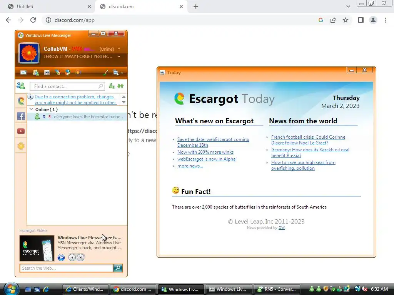The width and height of the screenshot is (394, 295).
Task: Launch Internet Explorer from quick launch
Action: [x=46, y=289]
